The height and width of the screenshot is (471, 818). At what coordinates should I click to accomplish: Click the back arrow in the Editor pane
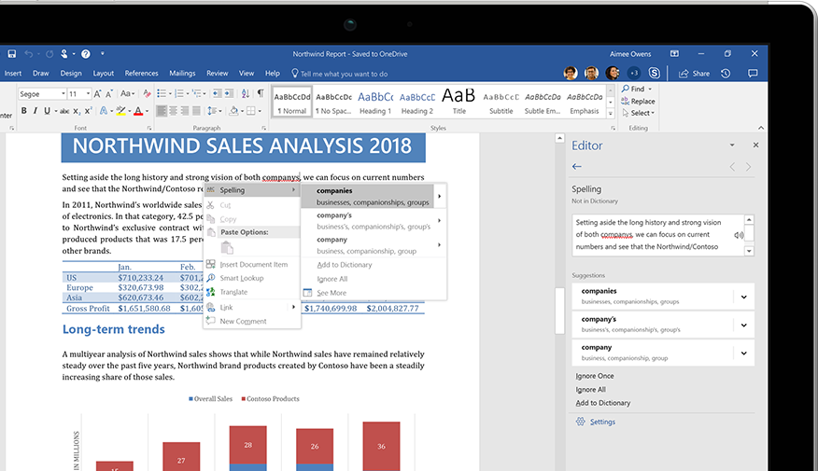[x=577, y=166]
